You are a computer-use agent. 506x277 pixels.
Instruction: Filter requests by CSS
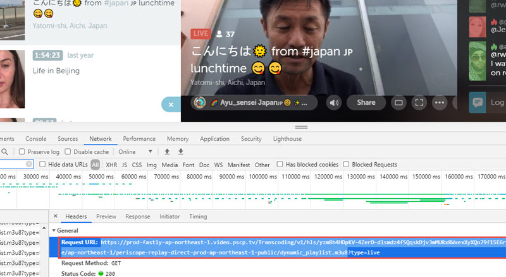click(x=137, y=165)
